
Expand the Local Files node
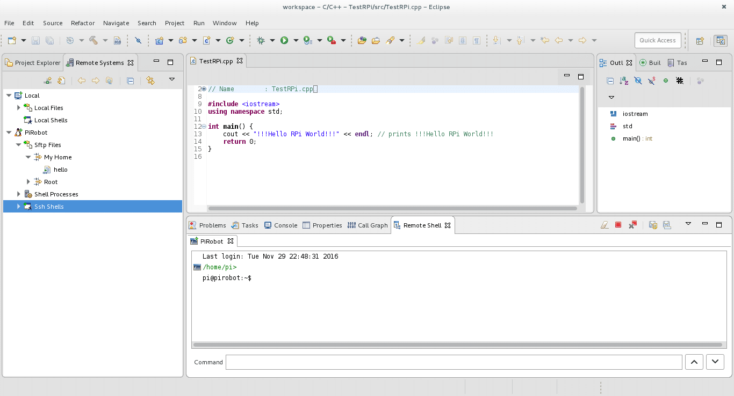click(x=18, y=108)
